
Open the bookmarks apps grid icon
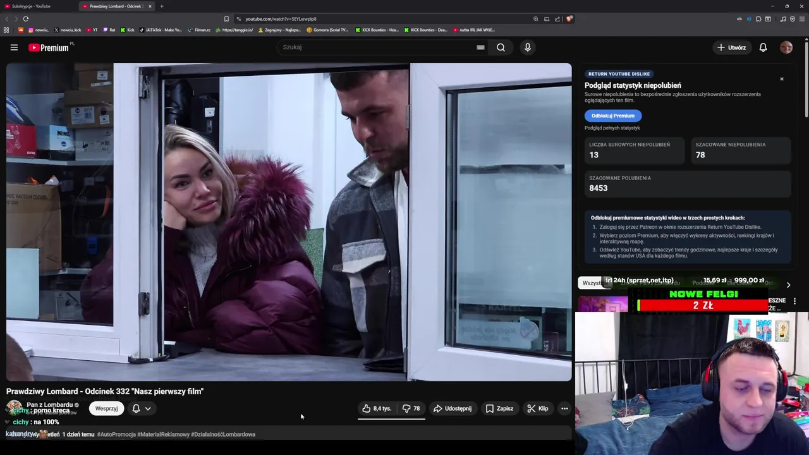[x=6, y=30]
